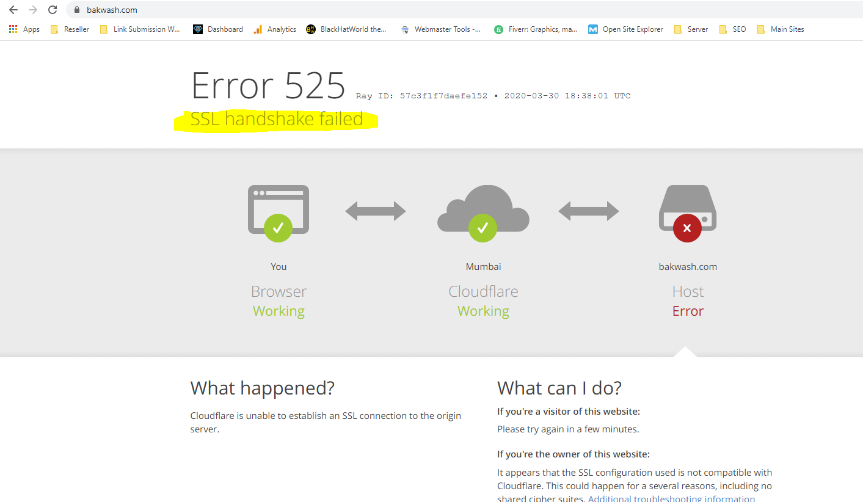Click the Browser window icon with green check

click(279, 213)
